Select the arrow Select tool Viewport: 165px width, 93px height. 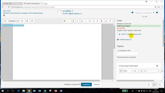tap(77, 21)
